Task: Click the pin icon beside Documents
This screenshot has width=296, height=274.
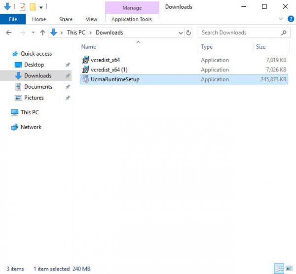Action: coord(68,87)
